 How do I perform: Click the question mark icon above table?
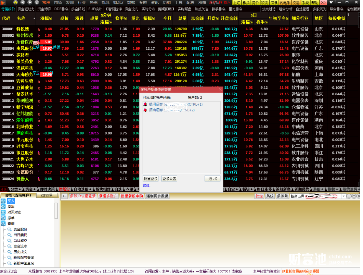pos(348,15)
